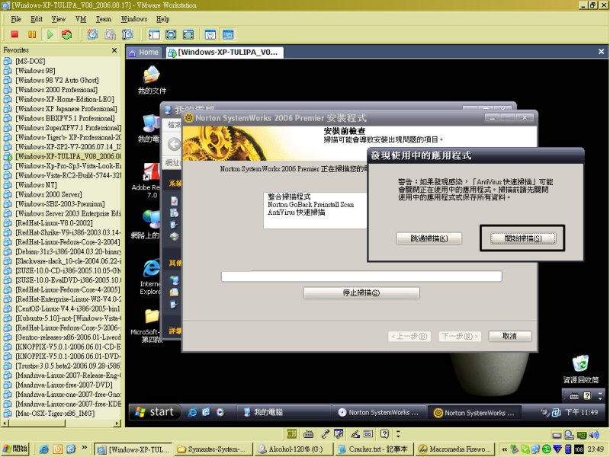
Task: Click the Revert to snapshot toolbar icon
Action: coord(110,34)
